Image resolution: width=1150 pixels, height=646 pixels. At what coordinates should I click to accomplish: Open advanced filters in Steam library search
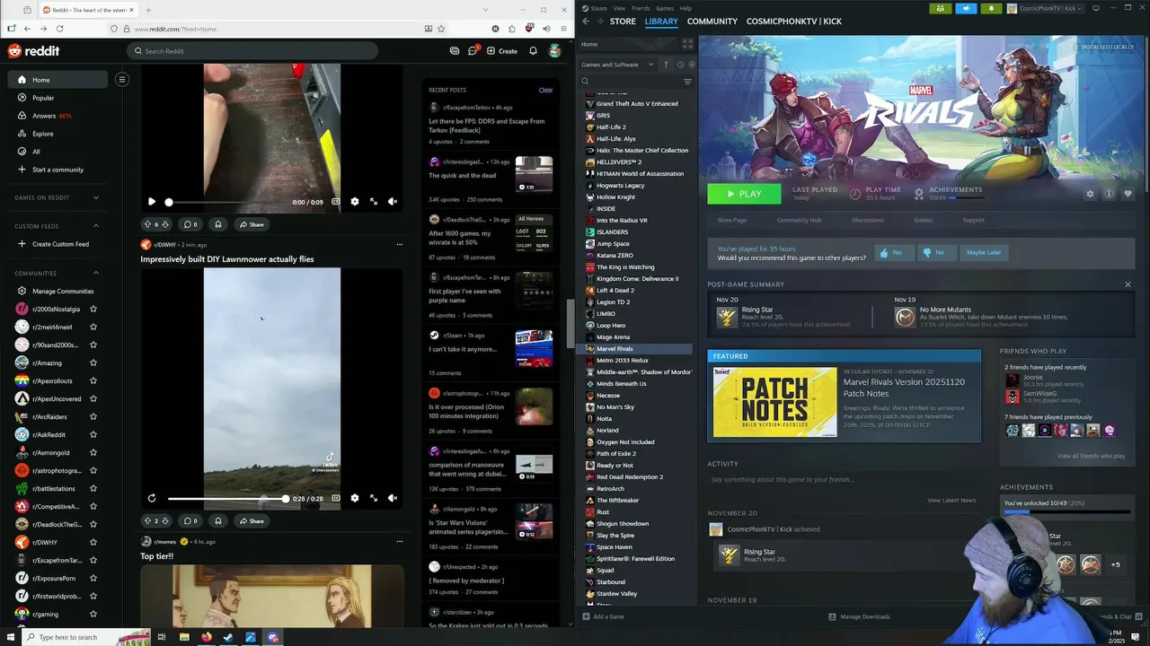pos(687,82)
